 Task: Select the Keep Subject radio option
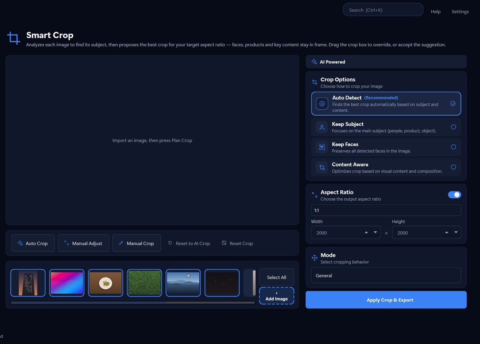pyautogui.click(x=453, y=127)
